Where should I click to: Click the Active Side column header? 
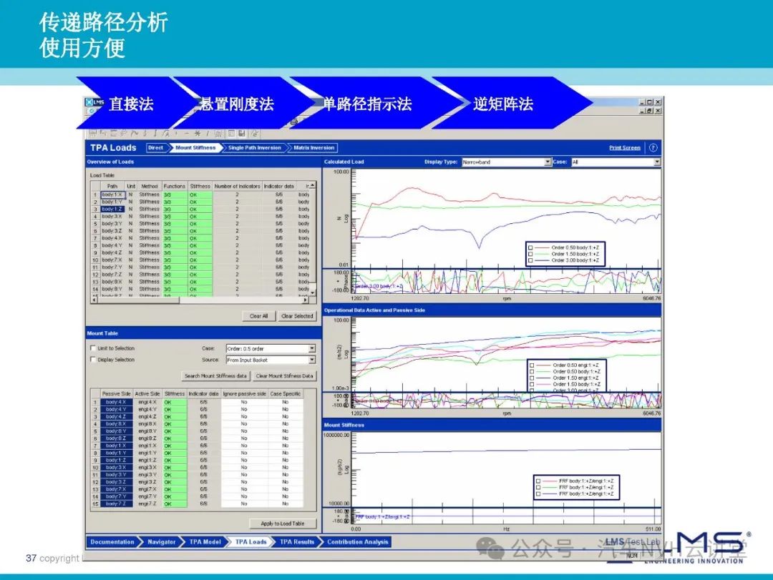(147, 394)
